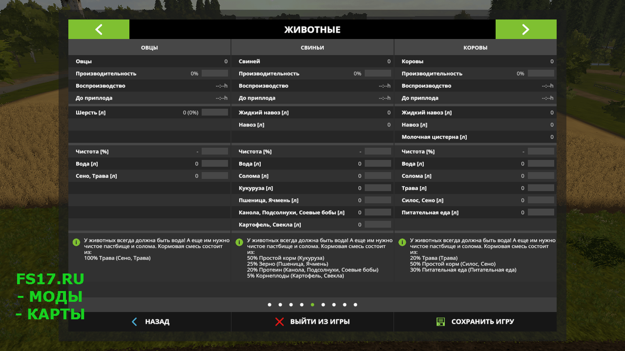Click the ЖИВОТНЫЕ page title
Image resolution: width=625 pixels, height=351 pixels.
(312, 30)
